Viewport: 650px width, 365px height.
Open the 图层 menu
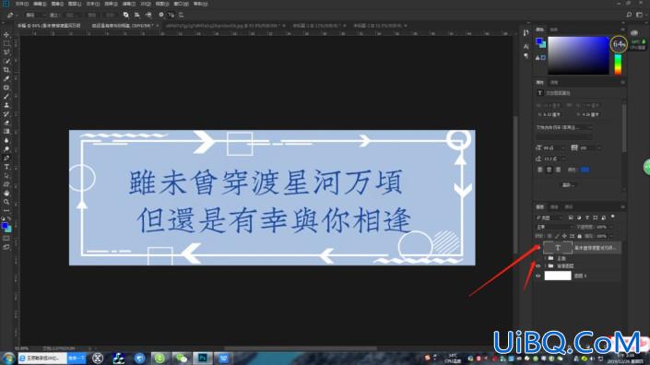coord(75,4)
